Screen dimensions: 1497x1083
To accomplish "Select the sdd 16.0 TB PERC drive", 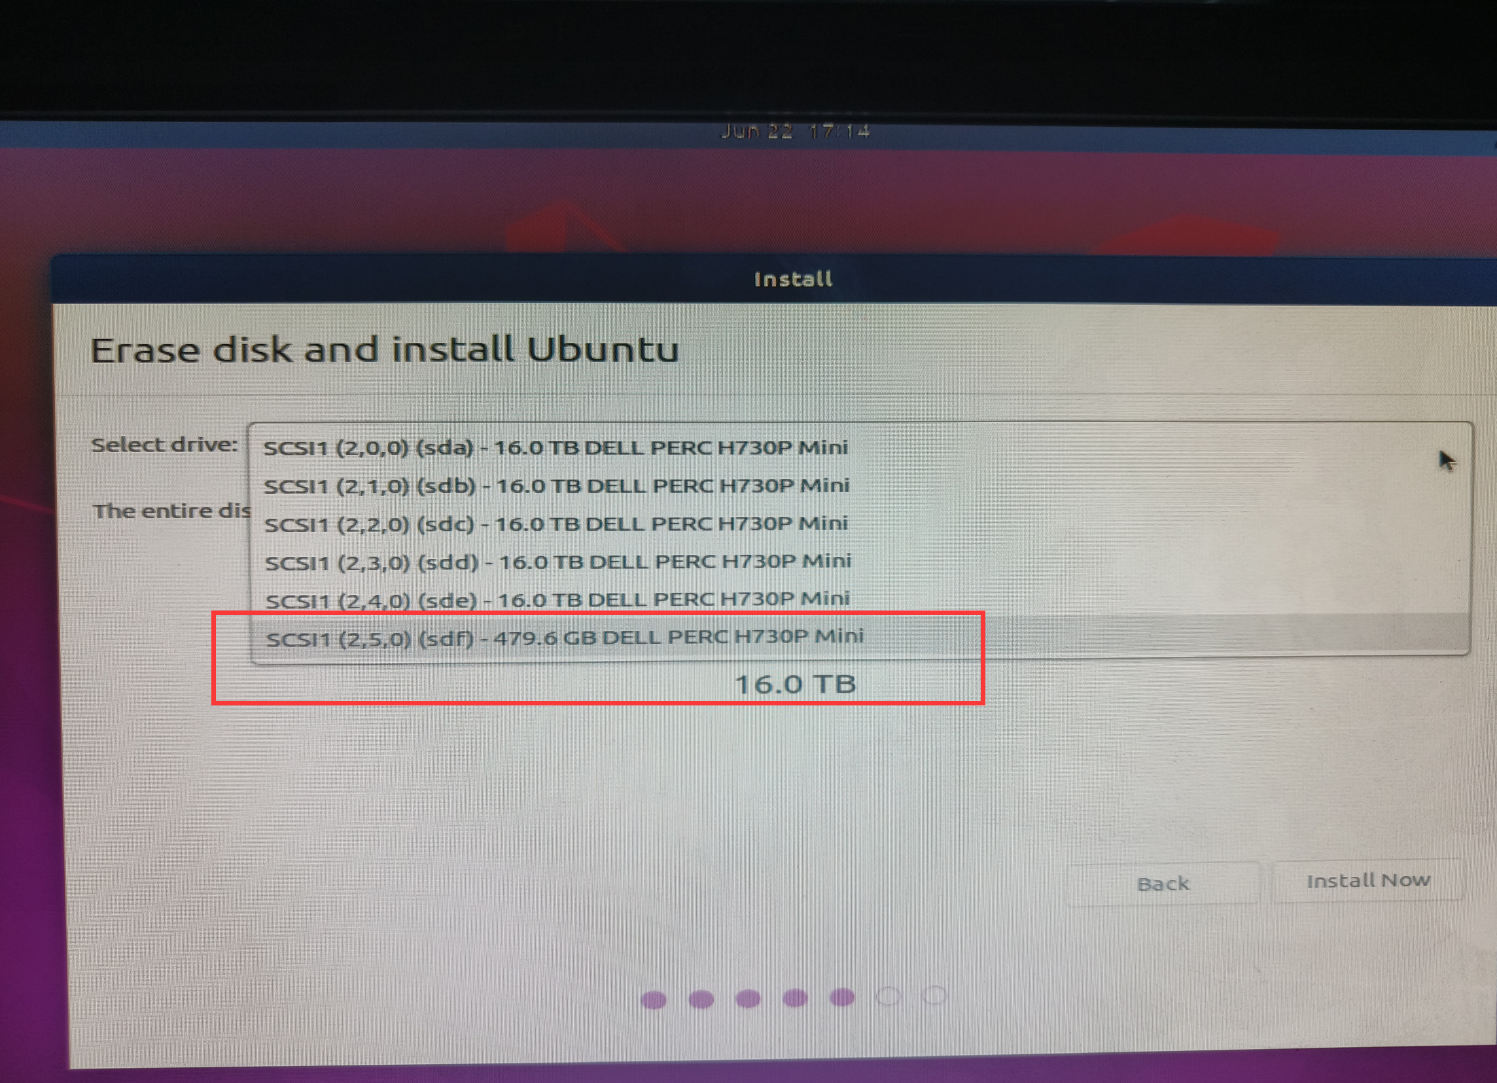I will (860, 561).
